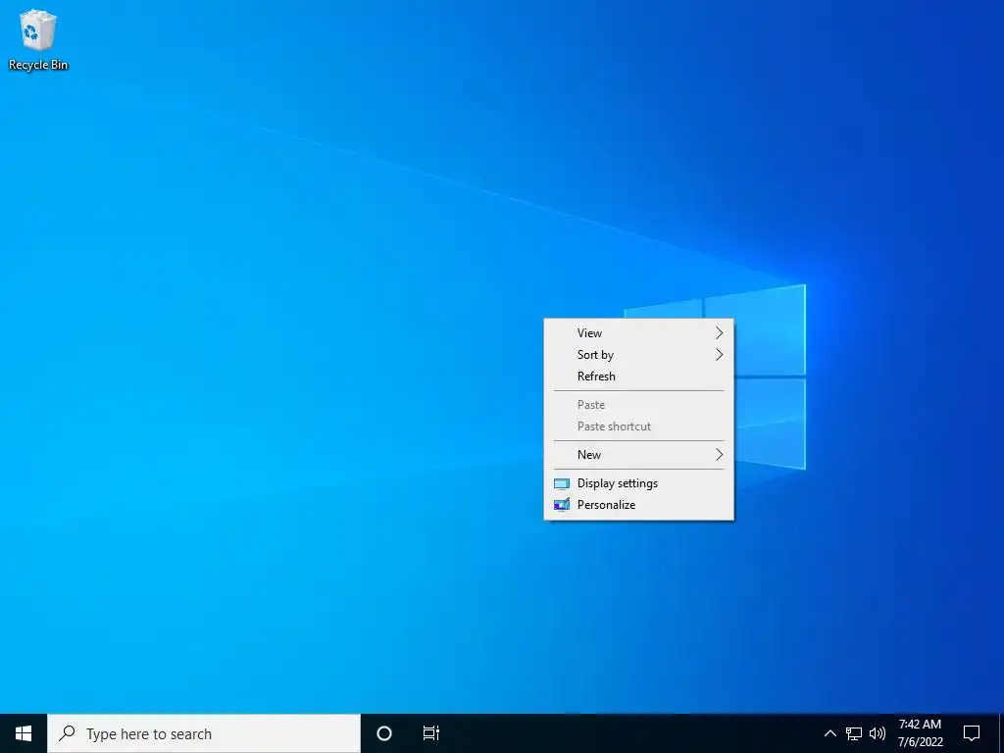1004x753 pixels.
Task: Choose Refresh in the context menu
Action: coord(638,376)
